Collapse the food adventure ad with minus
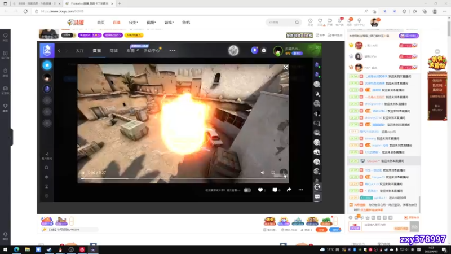The height and width of the screenshot is (254, 451). click(x=437, y=51)
